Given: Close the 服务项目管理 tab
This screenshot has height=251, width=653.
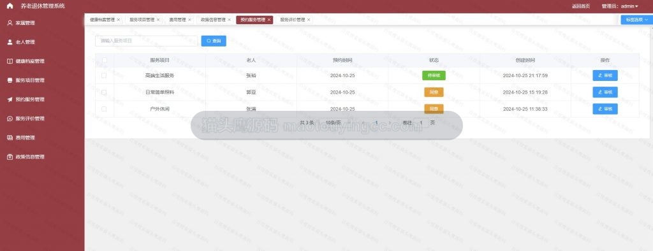Looking at the screenshot, I should pyautogui.click(x=158, y=20).
